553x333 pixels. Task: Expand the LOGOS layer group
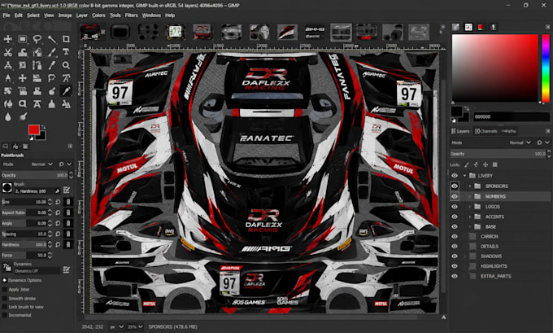[470, 207]
